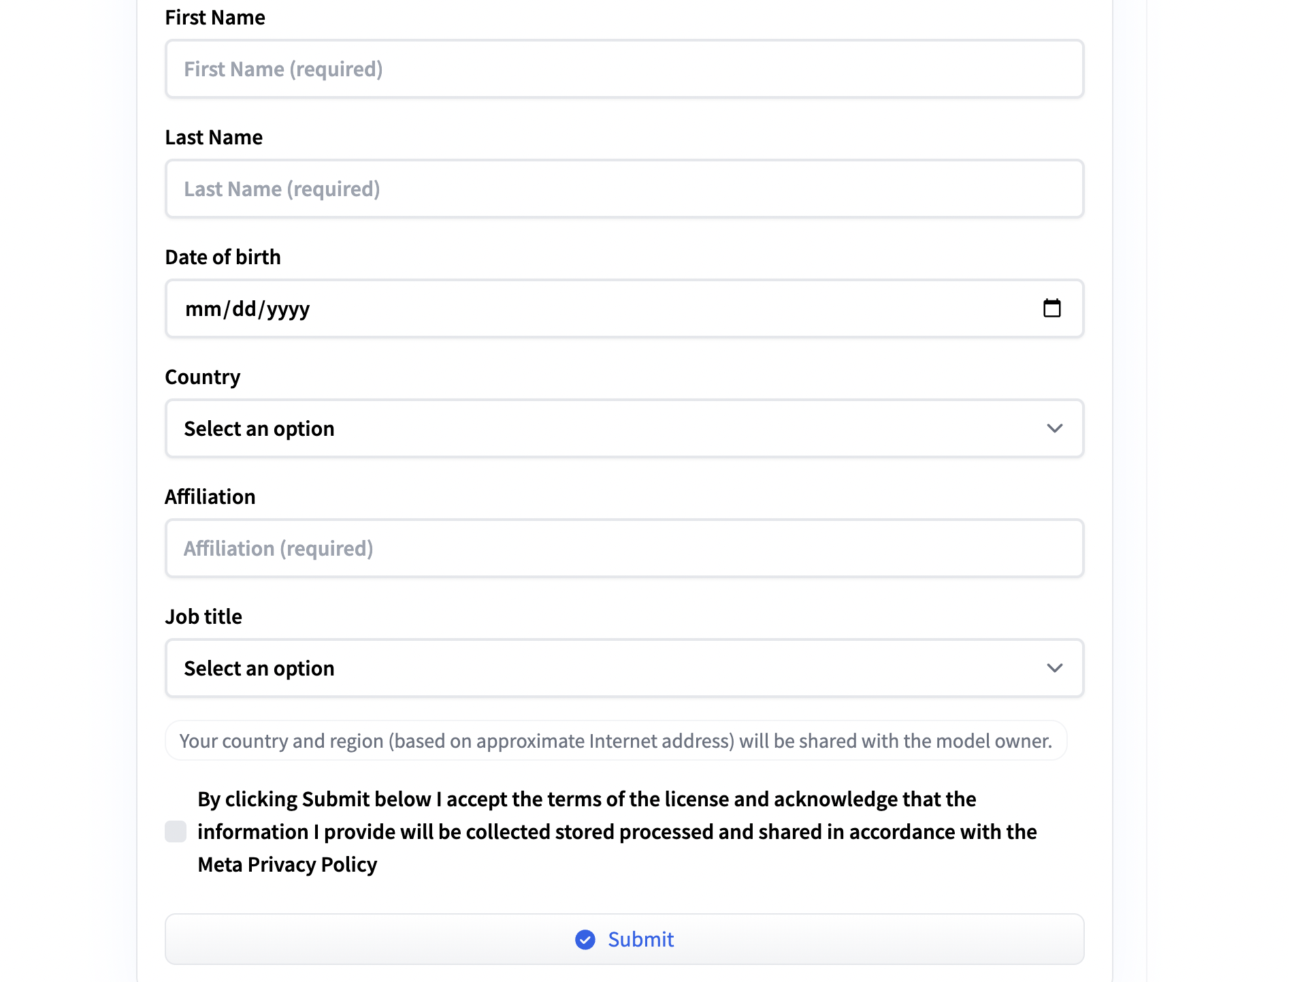Click the 'Affiliation' field label
The width and height of the screenshot is (1289, 982).
point(210,496)
